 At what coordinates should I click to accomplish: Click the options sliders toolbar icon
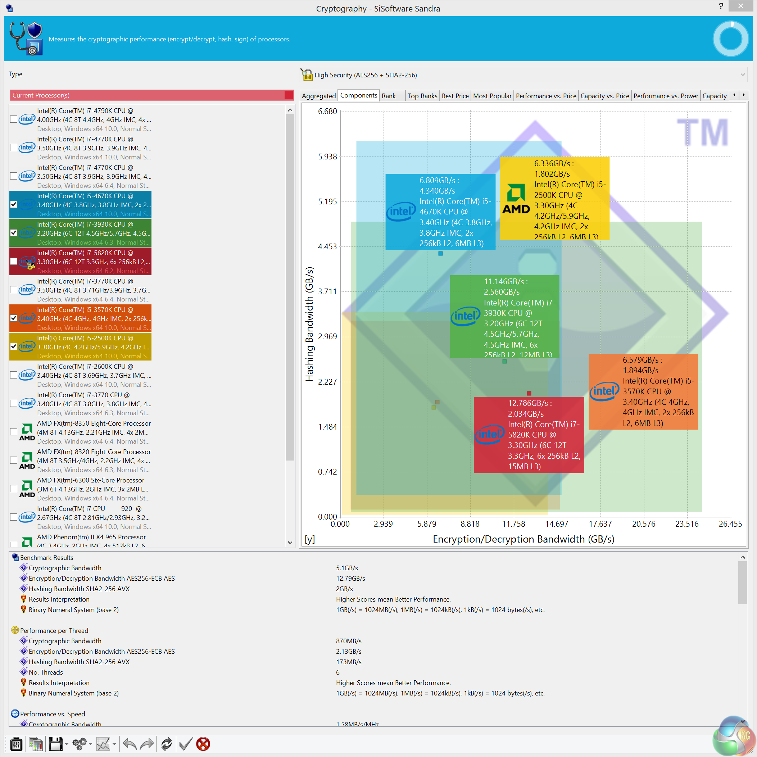tap(16, 744)
